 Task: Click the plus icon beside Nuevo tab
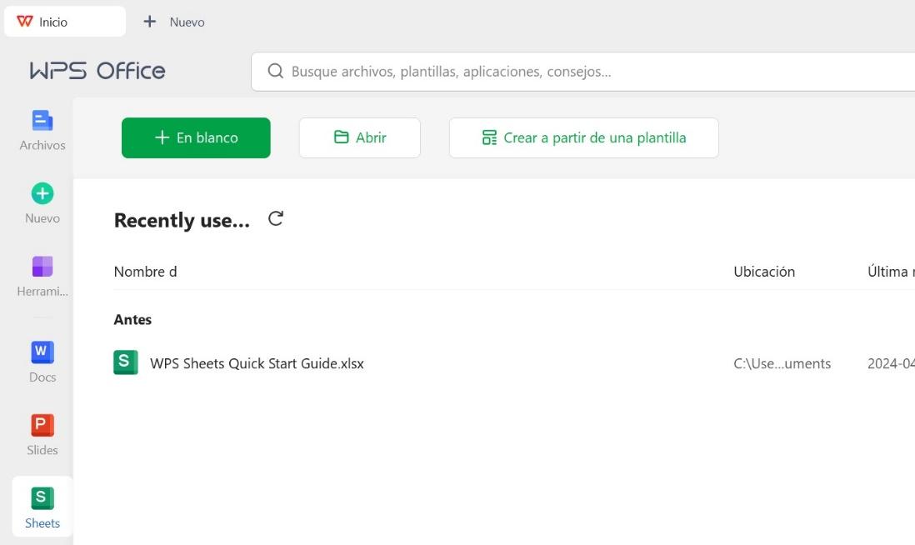click(x=150, y=22)
